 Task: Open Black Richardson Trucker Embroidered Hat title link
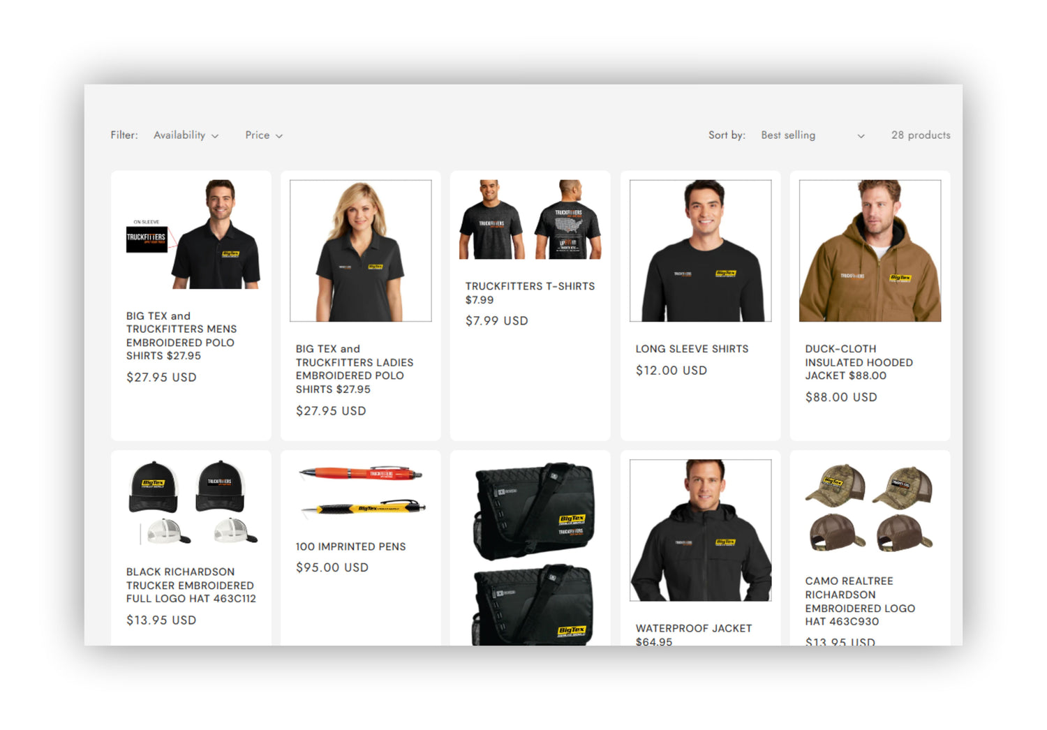click(x=191, y=585)
